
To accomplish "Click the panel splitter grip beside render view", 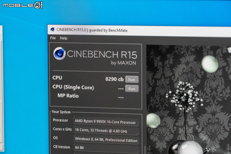I will click(x=145, y=150).
